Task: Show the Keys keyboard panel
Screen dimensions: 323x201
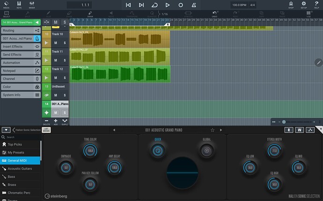Action: (19, 5)
